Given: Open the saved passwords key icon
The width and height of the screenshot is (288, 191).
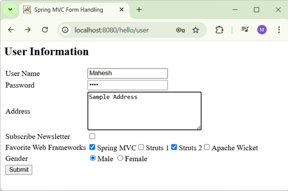Looking at the screenshot, I should [180, 30].
